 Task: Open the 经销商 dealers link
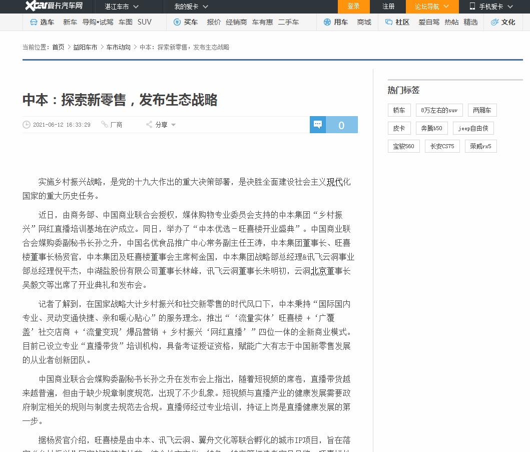(236, 23)
